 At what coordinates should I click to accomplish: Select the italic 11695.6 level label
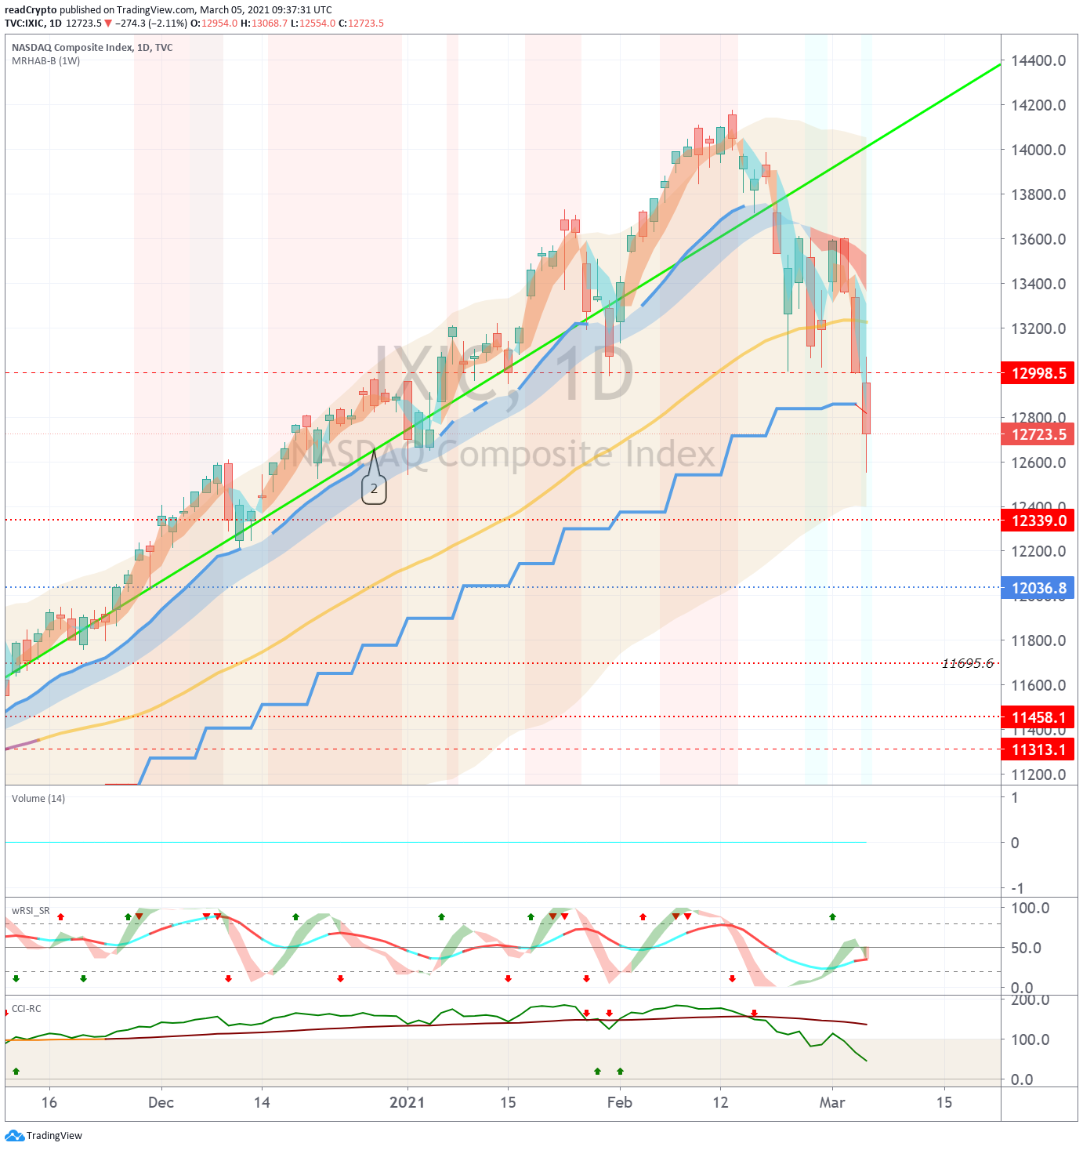pyautogui.click(x=968, y=663)
